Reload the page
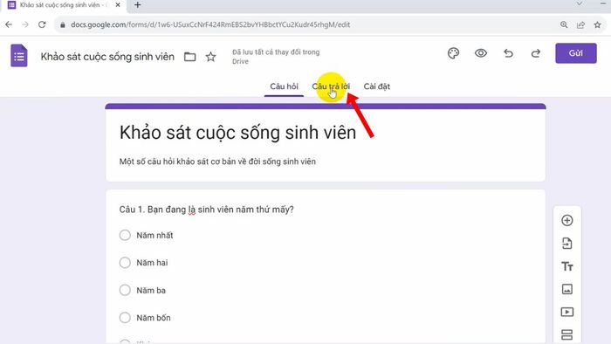Screen dimensions: 611x344 [42, 24]
